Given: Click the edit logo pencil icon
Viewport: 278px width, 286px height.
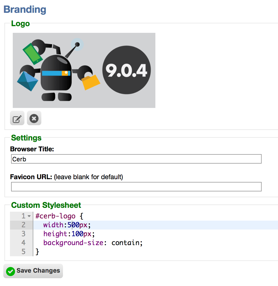Looking at the screenshot, I should pos(17,118).
